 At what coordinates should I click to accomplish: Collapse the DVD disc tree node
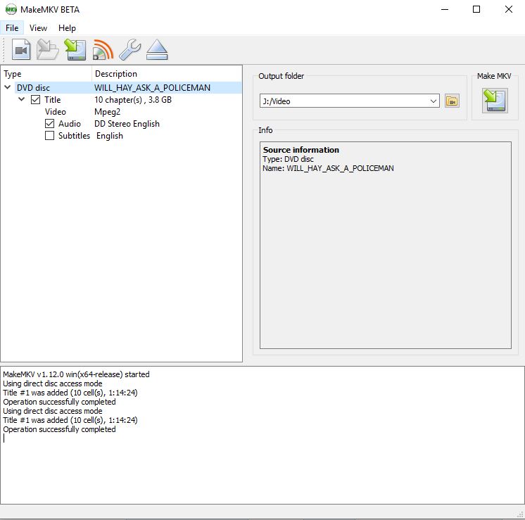pos(8,88)
